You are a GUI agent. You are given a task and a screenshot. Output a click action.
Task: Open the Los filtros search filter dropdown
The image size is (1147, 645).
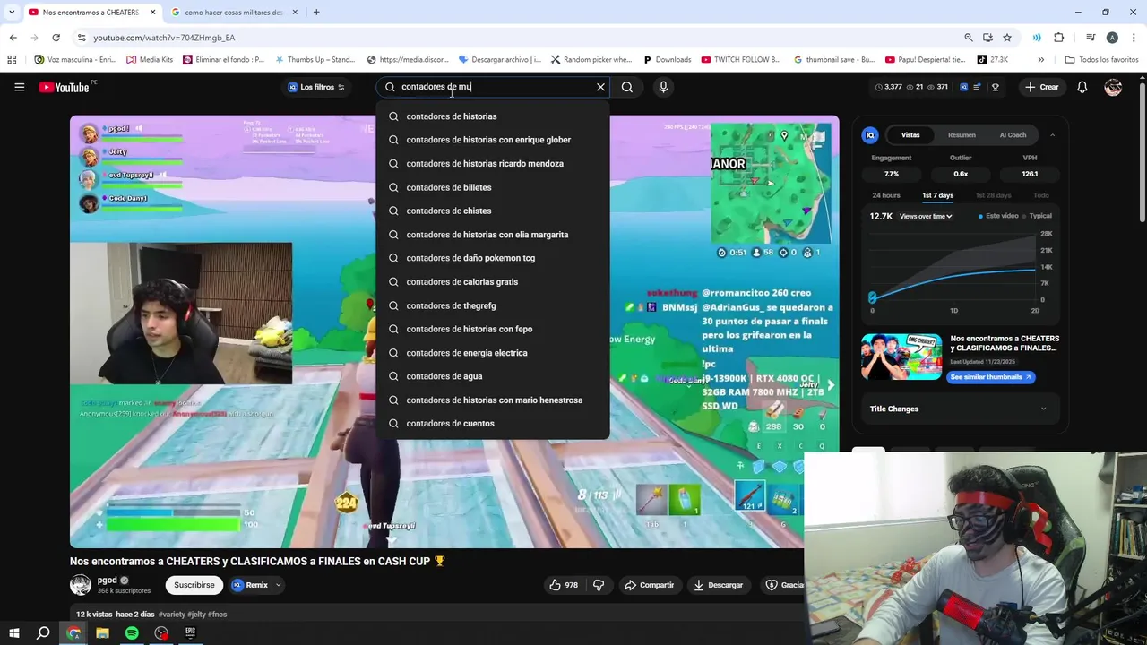coord(316,87)
